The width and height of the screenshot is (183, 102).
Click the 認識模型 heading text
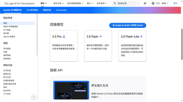click(x=57, y=25)
